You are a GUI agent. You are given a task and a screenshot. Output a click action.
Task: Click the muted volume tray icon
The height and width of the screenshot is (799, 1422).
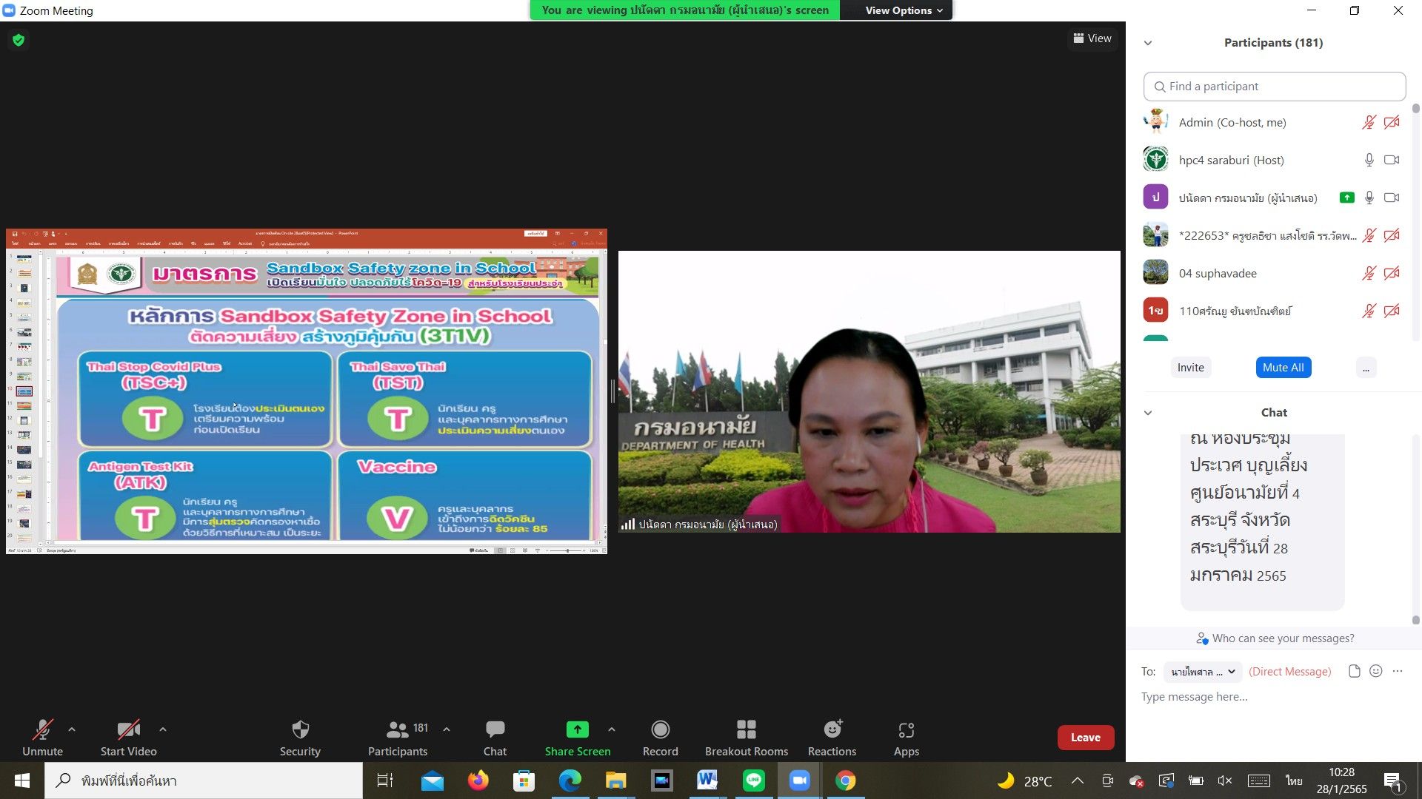[x=1224, y=781]
